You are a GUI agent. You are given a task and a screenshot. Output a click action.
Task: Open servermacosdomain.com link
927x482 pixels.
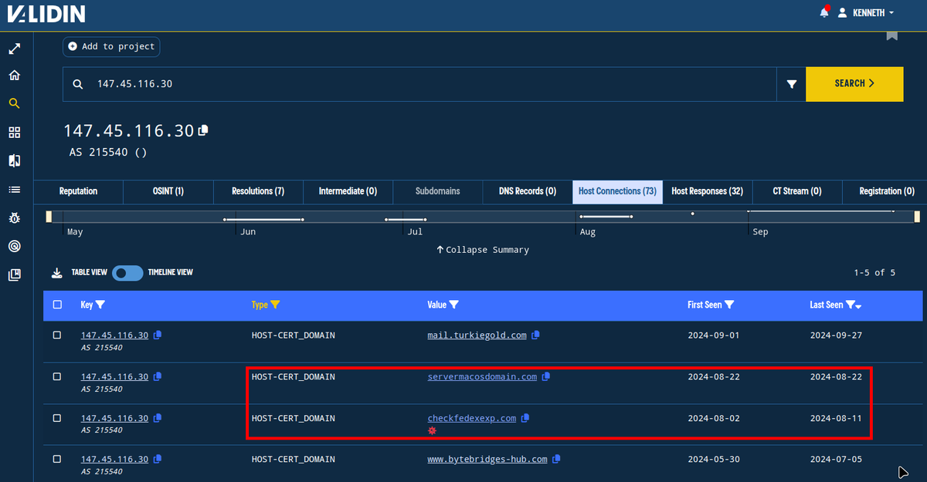482,376
